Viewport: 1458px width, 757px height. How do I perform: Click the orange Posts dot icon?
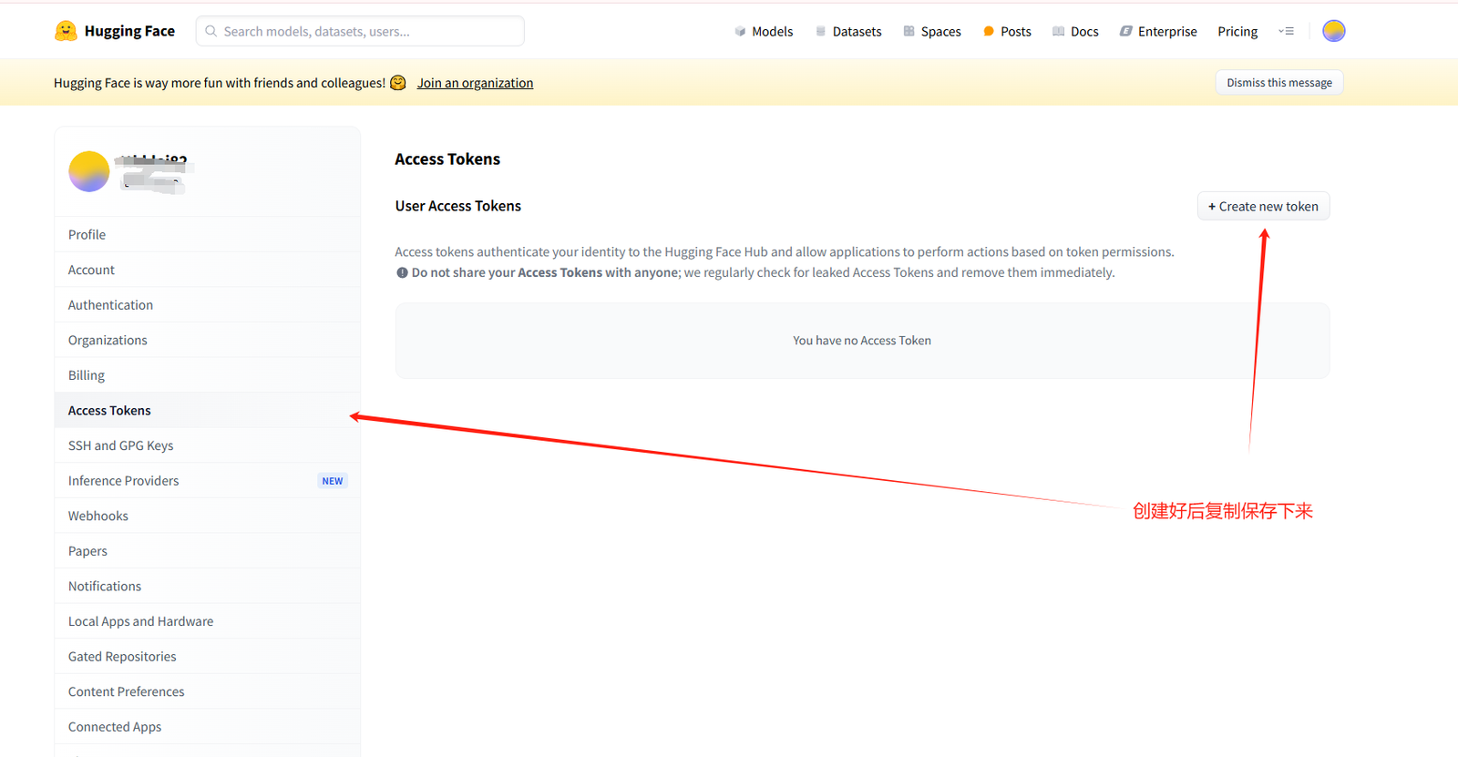(x=989, y=31)
